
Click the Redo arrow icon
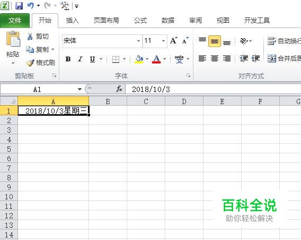coord(47,6)
